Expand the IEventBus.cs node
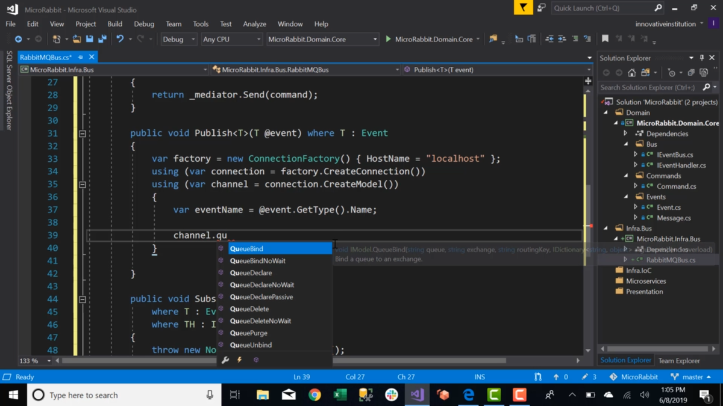Viewport: 723px width, 406px height. [x=635, y=155]
